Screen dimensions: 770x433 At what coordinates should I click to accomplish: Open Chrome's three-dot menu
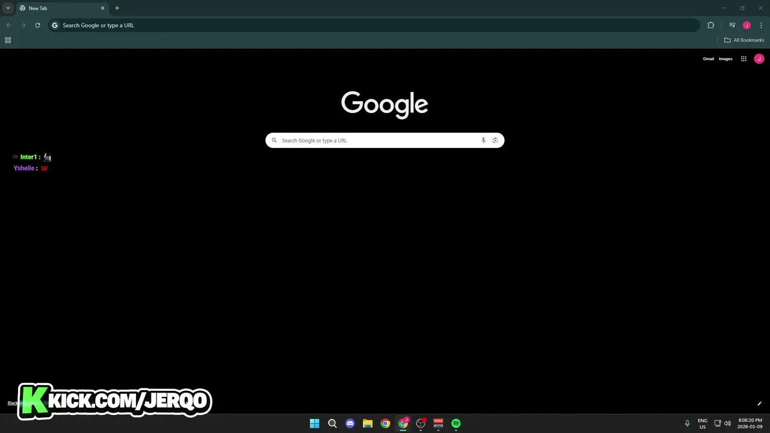coord(761,25)
